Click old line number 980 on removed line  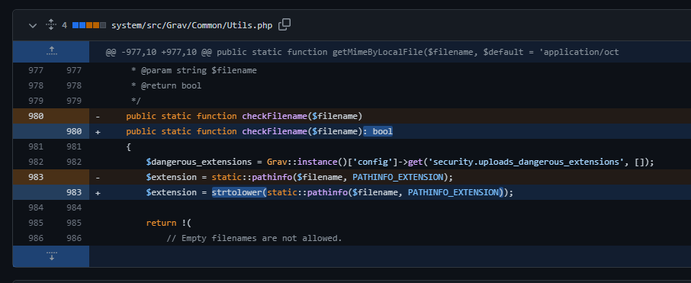(x=35, y=117)
